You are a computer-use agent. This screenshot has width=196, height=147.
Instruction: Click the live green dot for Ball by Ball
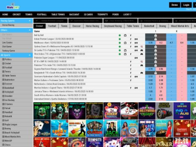120,35
